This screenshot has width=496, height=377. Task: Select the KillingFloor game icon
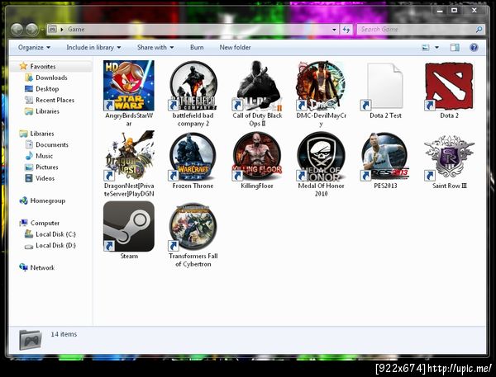click(x=257, y=156)
